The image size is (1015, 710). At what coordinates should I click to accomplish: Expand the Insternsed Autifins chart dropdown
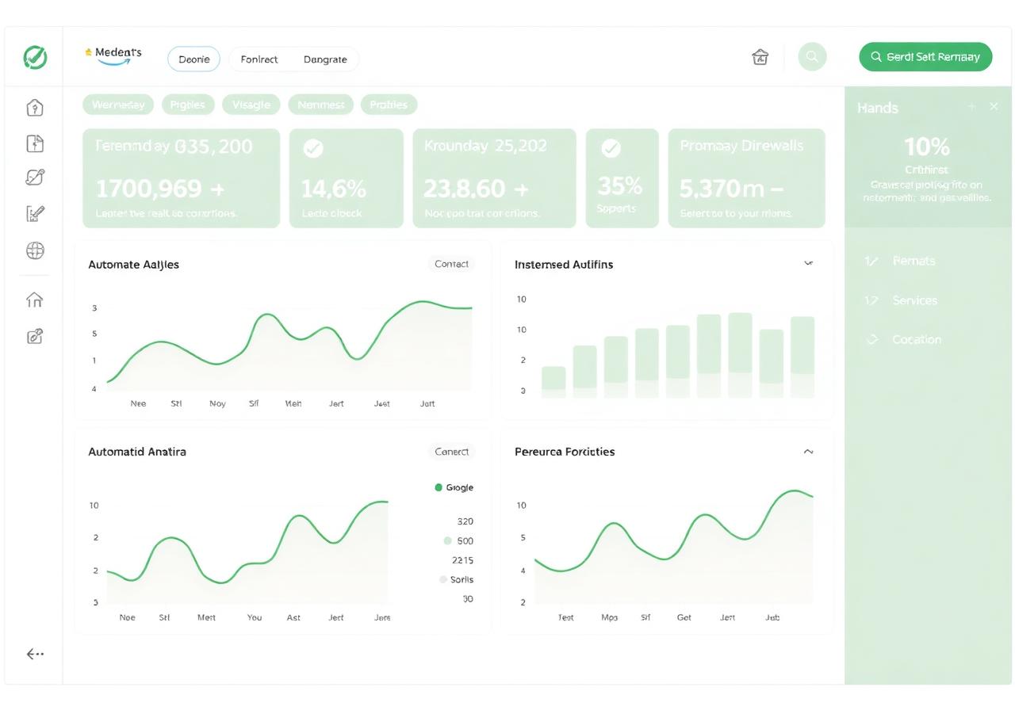809,262
